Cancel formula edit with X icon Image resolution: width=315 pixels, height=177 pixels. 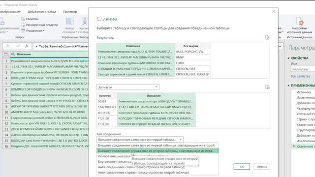(x=8, y=46)
